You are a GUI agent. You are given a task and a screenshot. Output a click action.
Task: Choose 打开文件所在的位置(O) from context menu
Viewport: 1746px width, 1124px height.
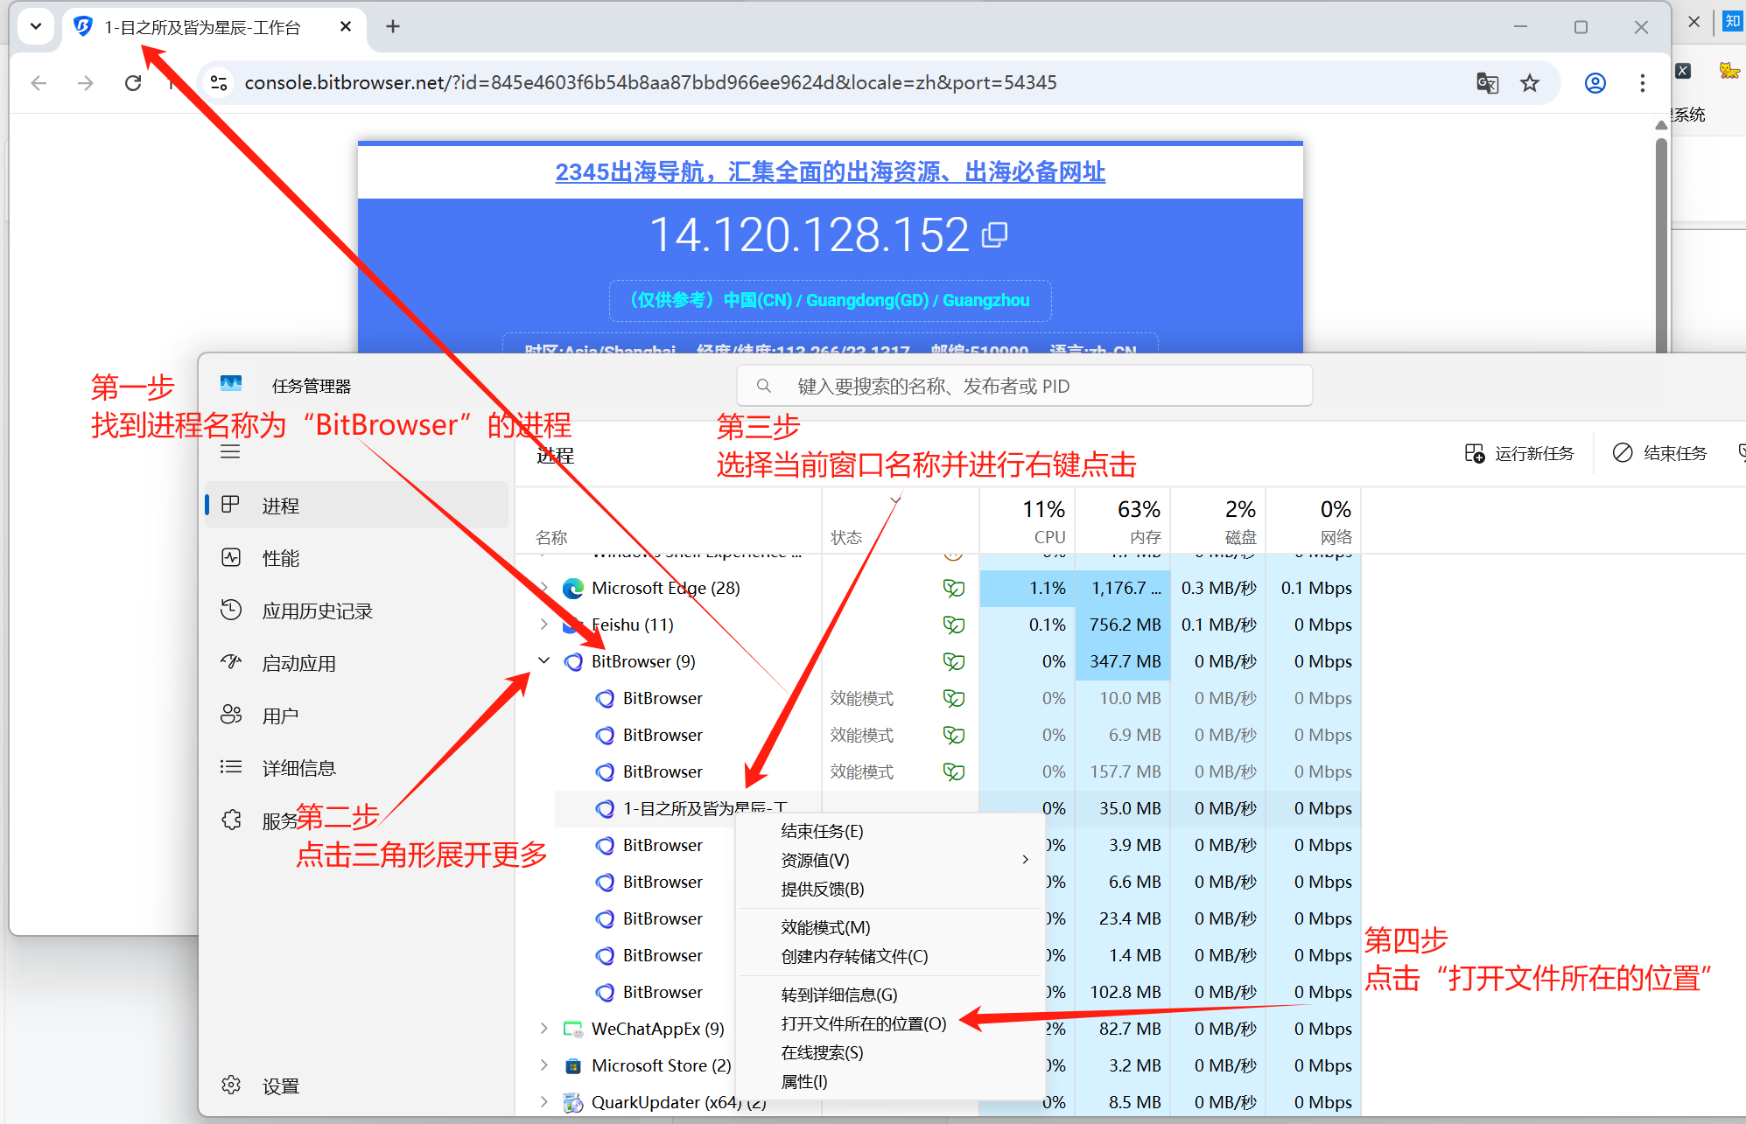click(863, 1023)
